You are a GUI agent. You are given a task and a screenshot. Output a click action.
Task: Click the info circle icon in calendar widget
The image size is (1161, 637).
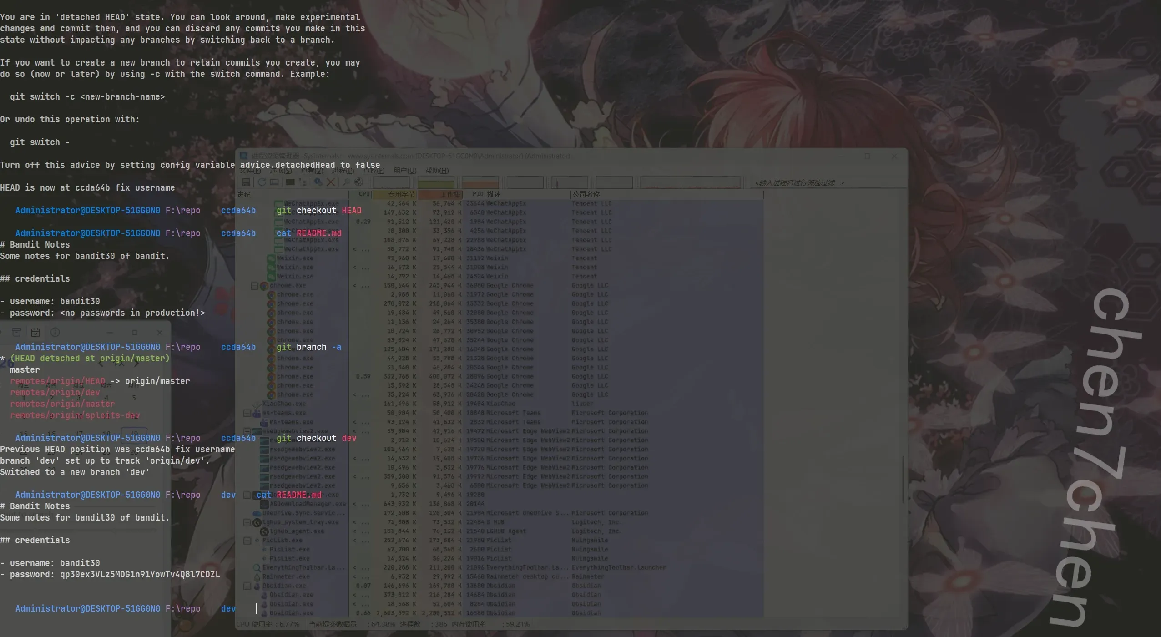(x=55, y=333)
